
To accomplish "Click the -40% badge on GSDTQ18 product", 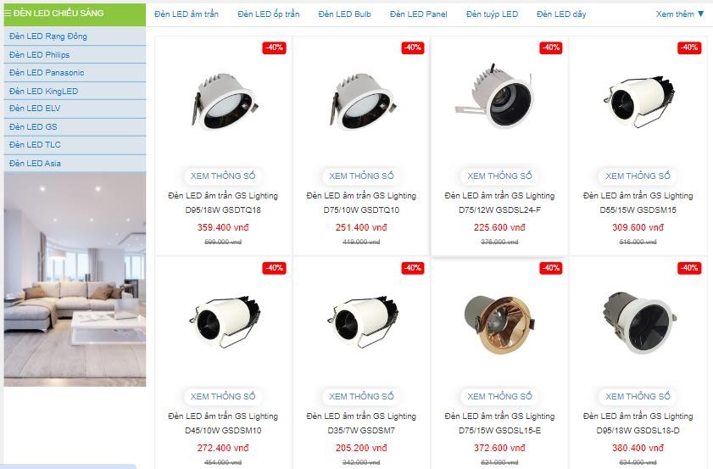I will [x=274, y=47].
